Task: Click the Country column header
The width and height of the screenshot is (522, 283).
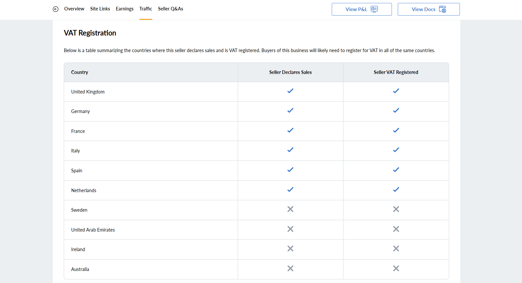Action: pos(80,72)
